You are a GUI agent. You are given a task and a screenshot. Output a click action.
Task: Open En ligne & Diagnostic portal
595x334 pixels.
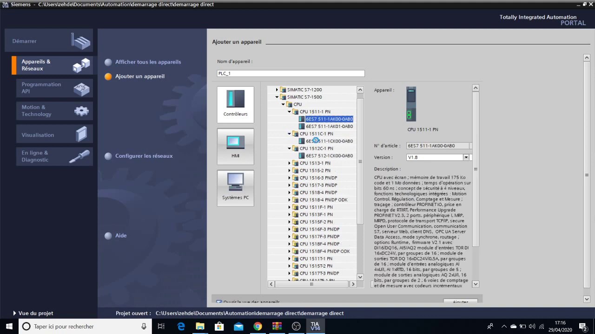(54, 156)
